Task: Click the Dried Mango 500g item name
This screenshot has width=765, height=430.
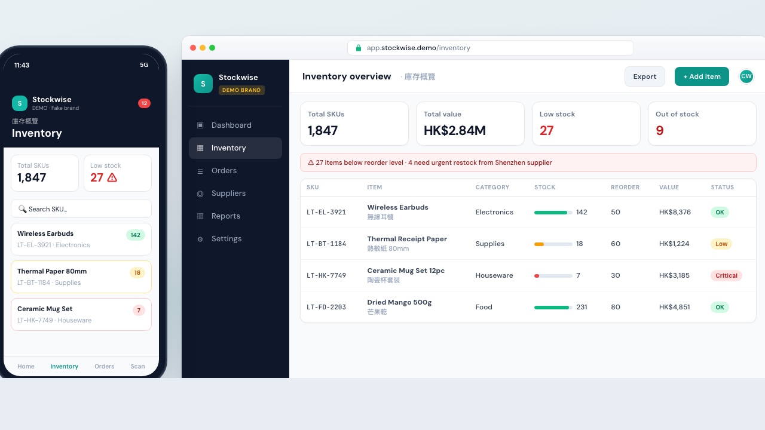Action: [x=399, y=302]
